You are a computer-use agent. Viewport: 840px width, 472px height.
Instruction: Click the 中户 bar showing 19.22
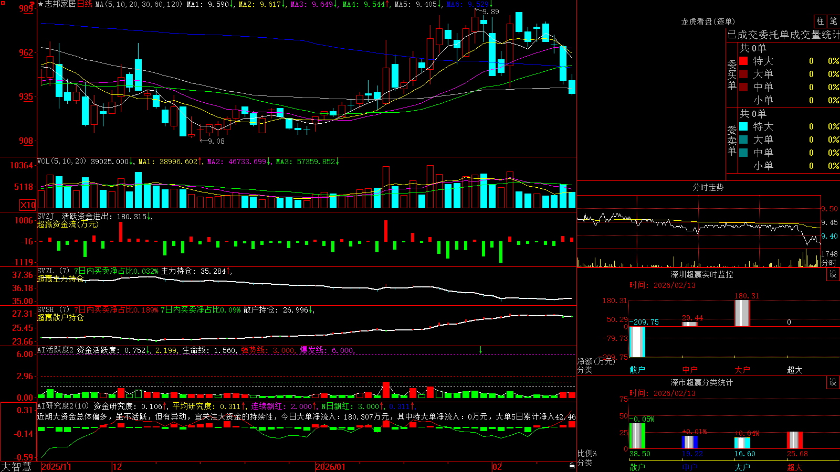(689, 443)
